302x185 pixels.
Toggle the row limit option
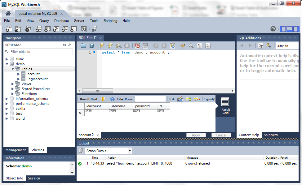tap(146, 46)
